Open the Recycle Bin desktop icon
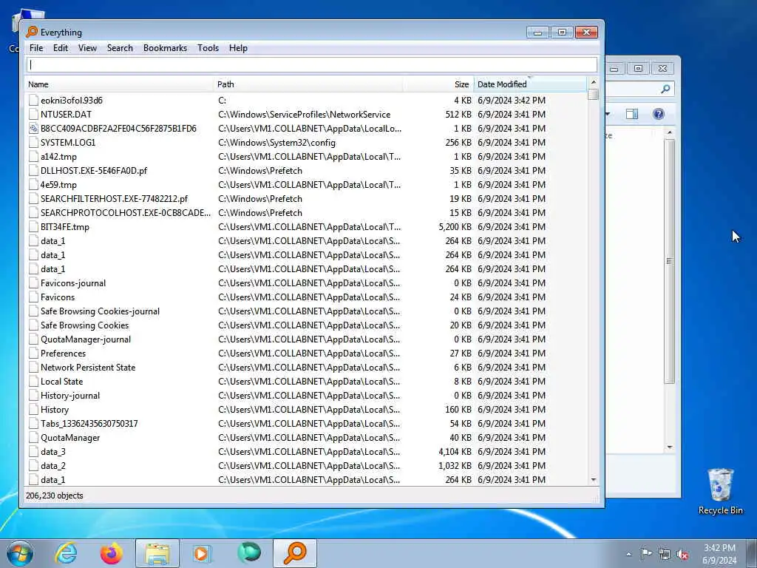The image size is (757, 568). pyautogui.click(x=720, y=491)
